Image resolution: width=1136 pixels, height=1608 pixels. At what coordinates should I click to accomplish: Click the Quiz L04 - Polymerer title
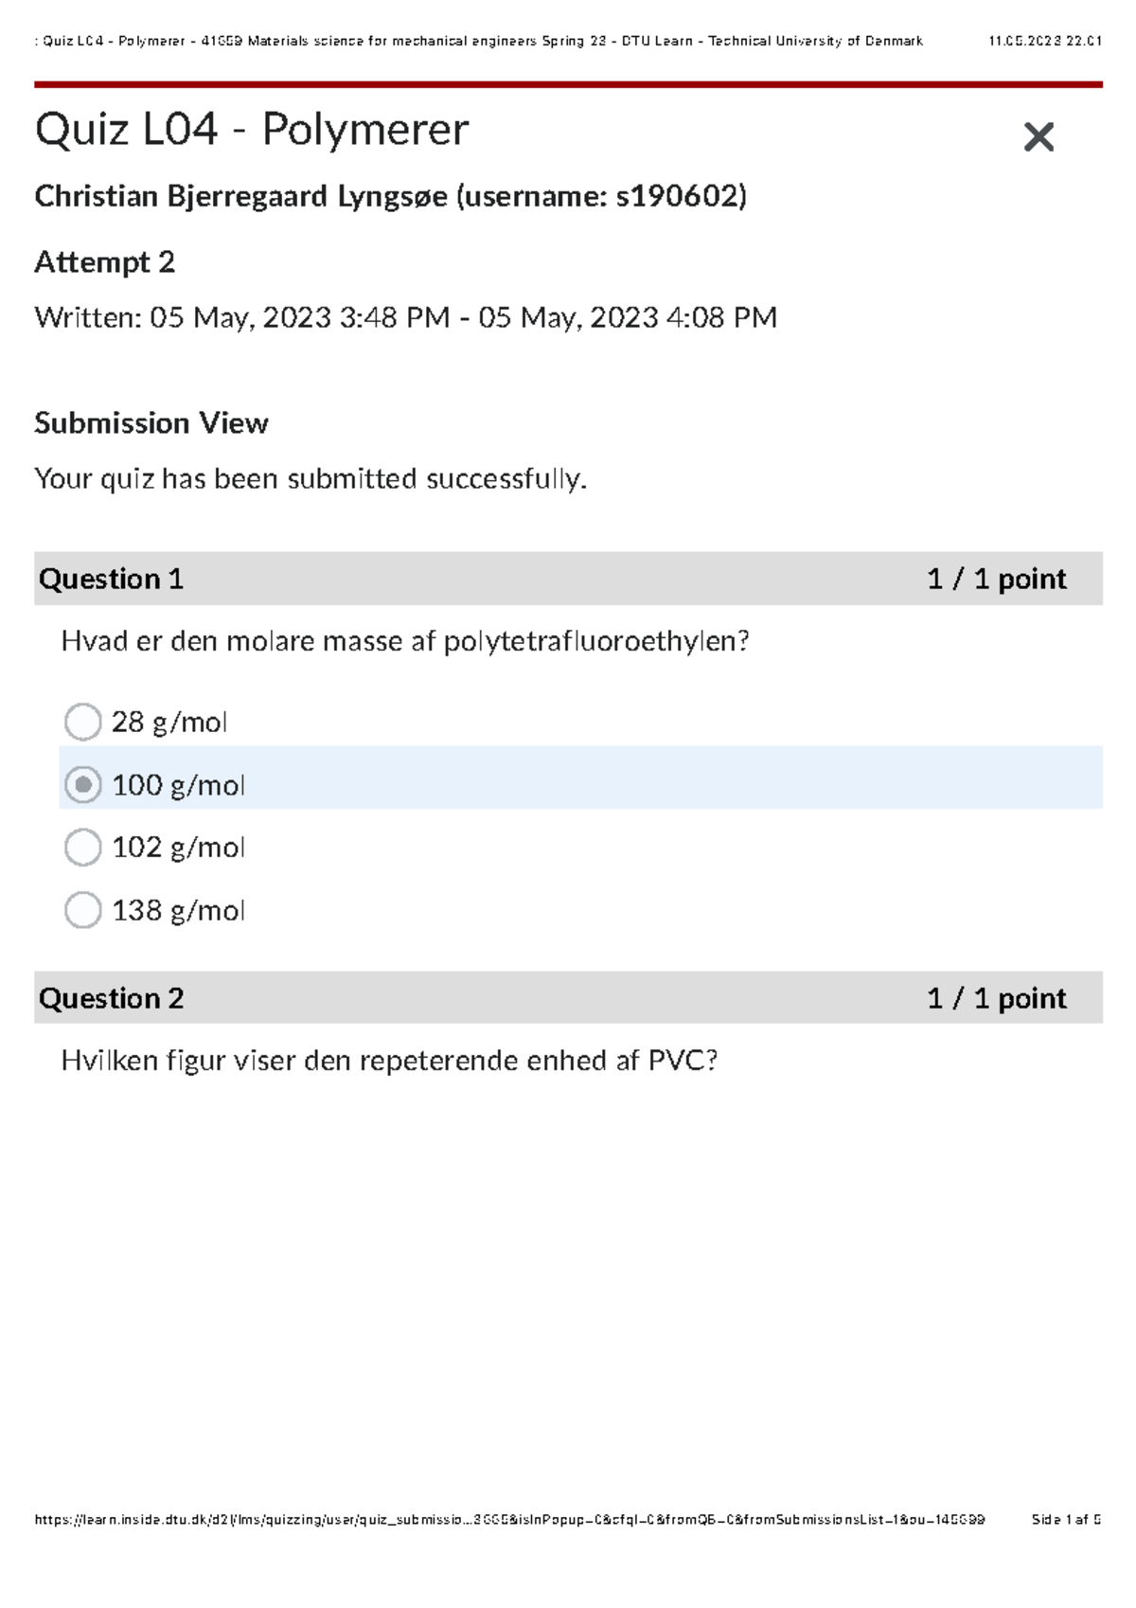[x=252, y=130]
